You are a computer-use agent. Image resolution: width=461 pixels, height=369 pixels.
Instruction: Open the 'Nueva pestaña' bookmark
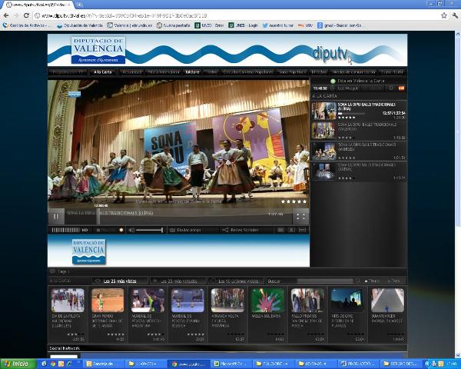tap(173, 25)
